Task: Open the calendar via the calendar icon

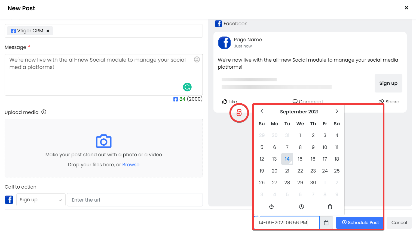Action: tap(326, 222)
